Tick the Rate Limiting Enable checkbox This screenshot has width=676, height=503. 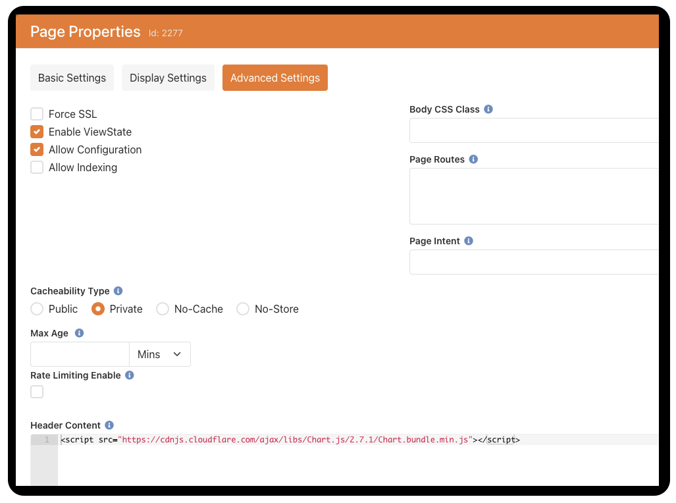coord(37,392)
